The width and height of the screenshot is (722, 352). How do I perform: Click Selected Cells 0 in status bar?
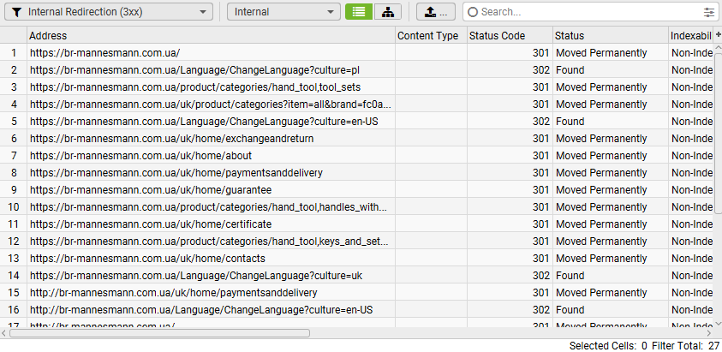pyautogui.click(x=608, y=345)
